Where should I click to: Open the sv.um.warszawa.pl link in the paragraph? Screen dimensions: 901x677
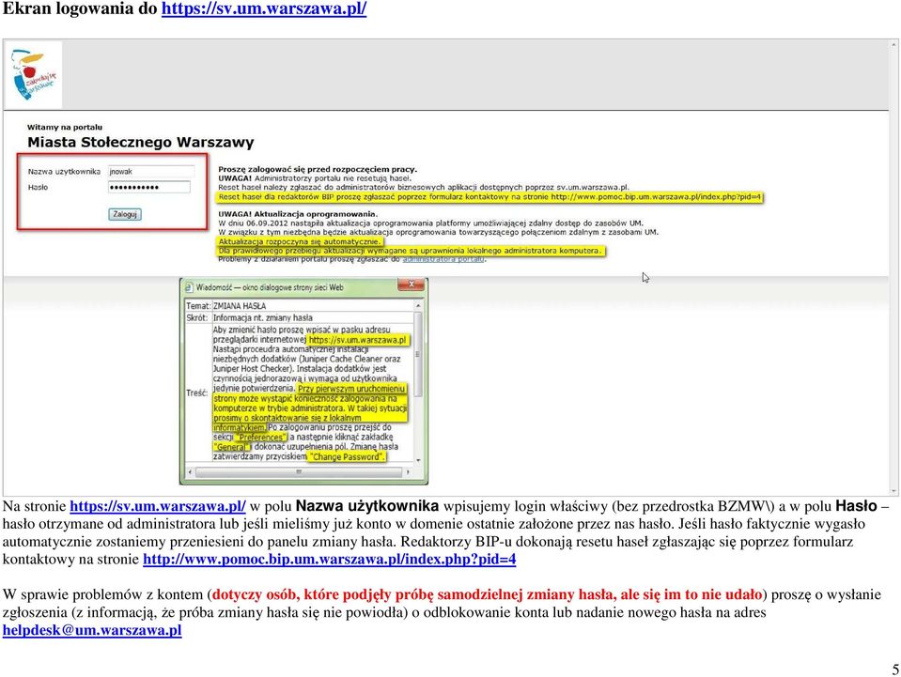(158, 506)
